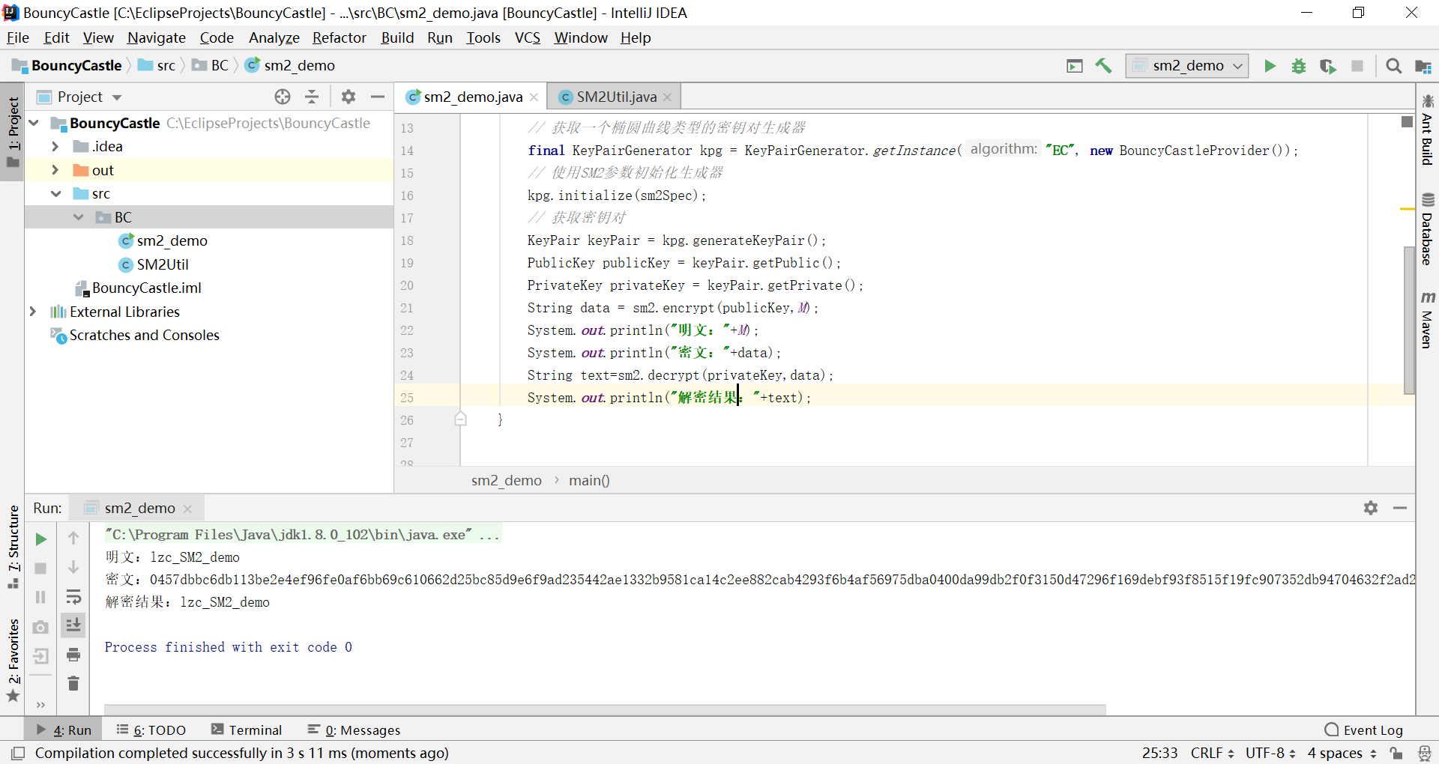Open the VCS menu
The height and width of the screenshot is (764, 1439).
(x=527, y=37)
